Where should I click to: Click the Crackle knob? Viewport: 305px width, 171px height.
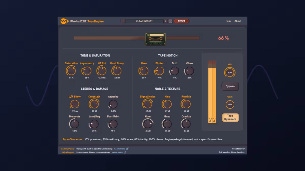(186, 124)
